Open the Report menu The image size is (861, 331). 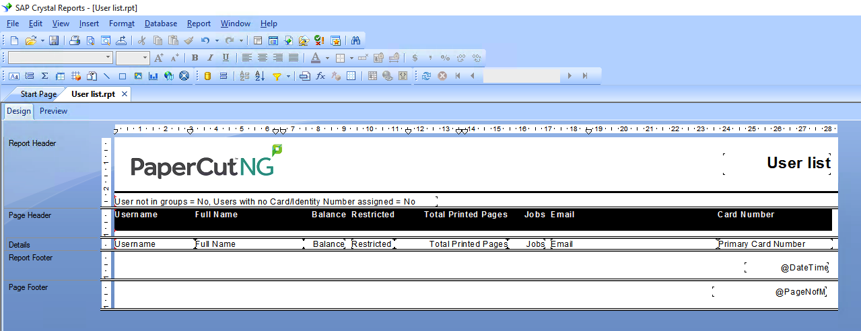(x=199, y=24)
